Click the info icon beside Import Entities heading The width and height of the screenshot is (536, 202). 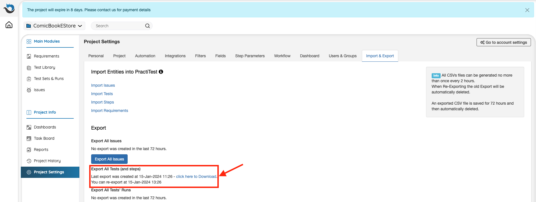pos(161,72)
